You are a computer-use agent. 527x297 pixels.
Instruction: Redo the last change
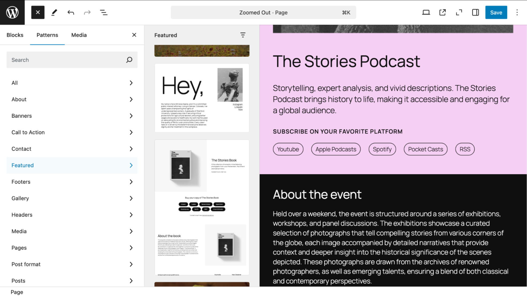click(x=87, y=12)
